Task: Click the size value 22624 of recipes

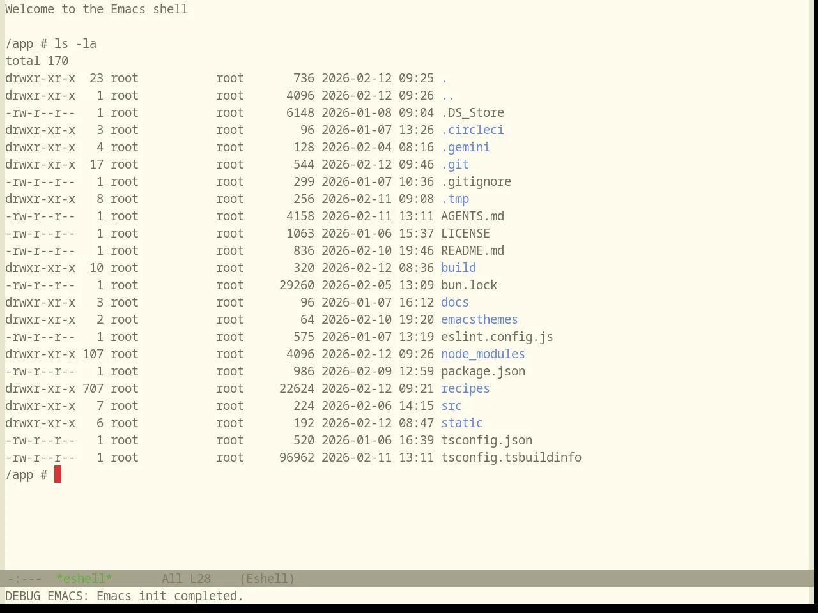Action: (297, 388)
